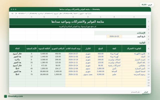The image size is (160, 100).
Task: Select the monthly equivalent cell 154.17
Action: point(58,68)
